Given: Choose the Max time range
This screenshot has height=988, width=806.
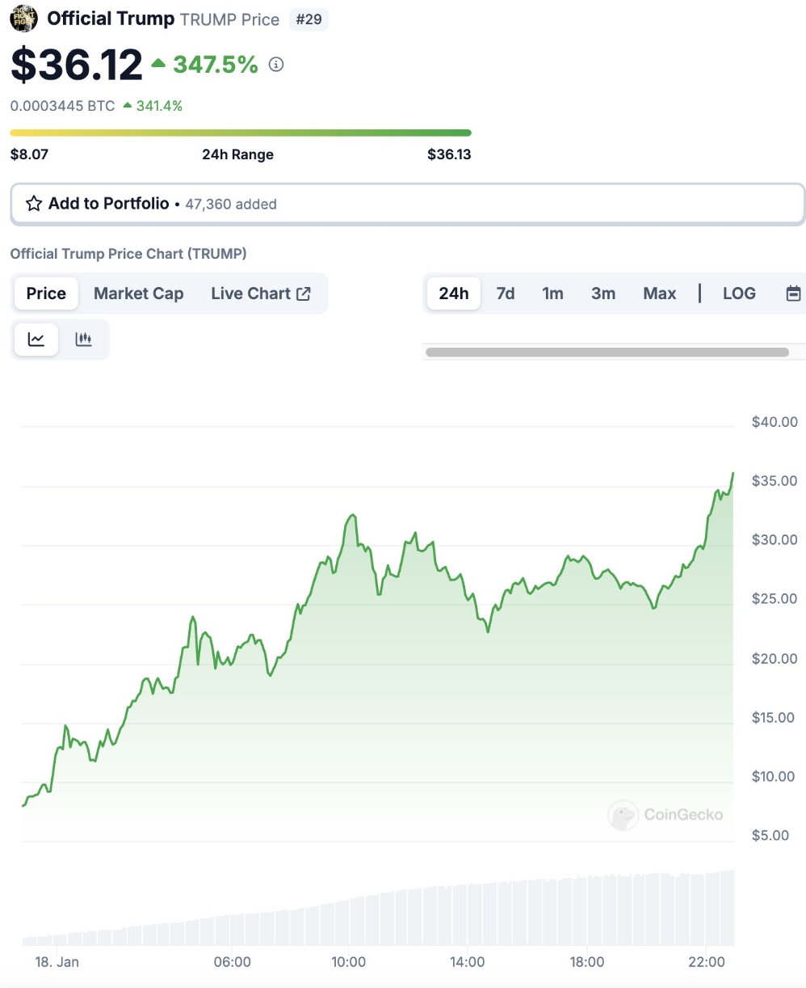Looking at the screenshot, I should 660,293.
